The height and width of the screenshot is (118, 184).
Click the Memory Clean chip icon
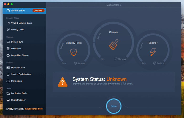tap(8, 68)
